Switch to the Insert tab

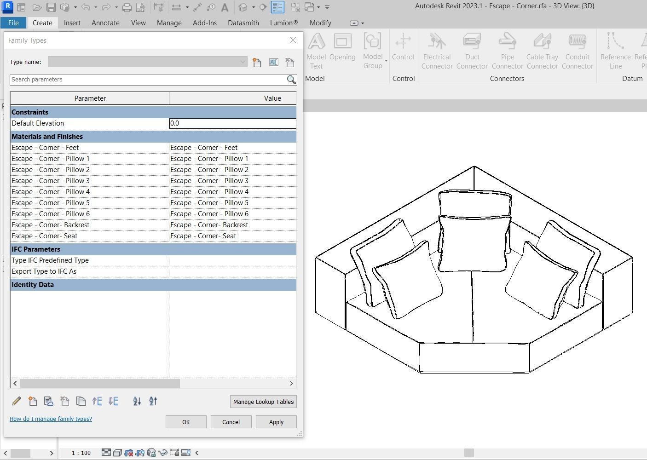72,23
